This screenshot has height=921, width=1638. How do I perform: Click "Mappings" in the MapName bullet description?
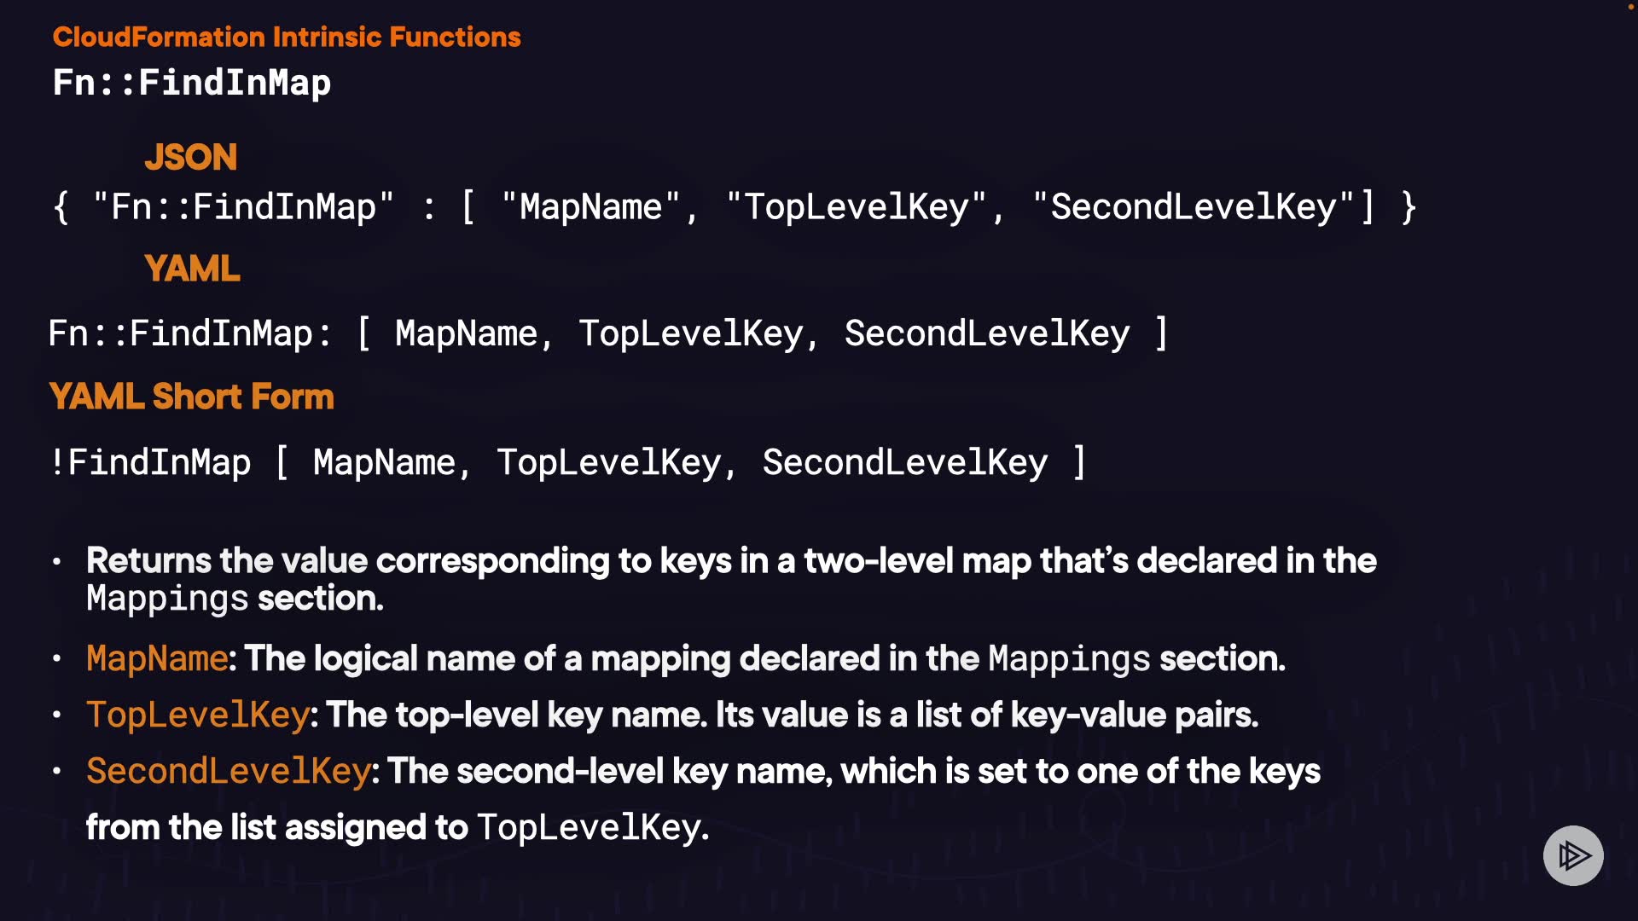[1069, 658]
